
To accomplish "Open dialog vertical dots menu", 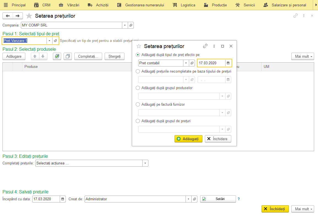I will (214, 46).
